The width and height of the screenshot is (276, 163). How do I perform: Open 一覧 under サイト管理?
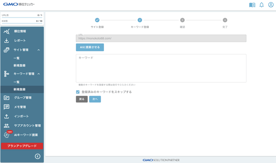click(x=16, y=58)
